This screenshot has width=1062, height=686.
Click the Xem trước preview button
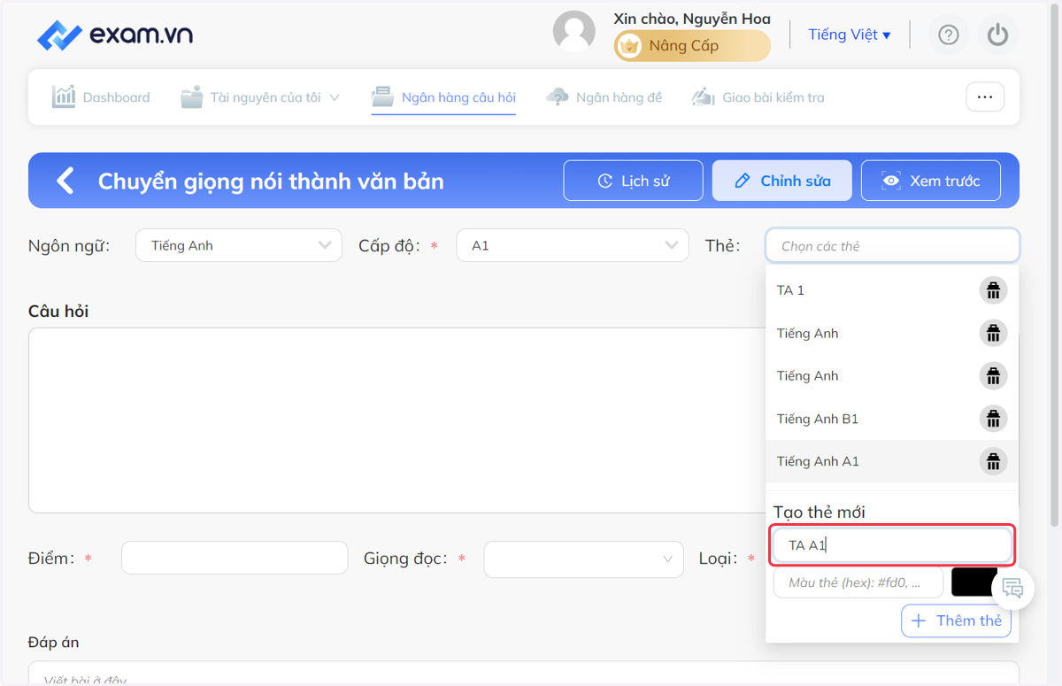click(931, 181)
